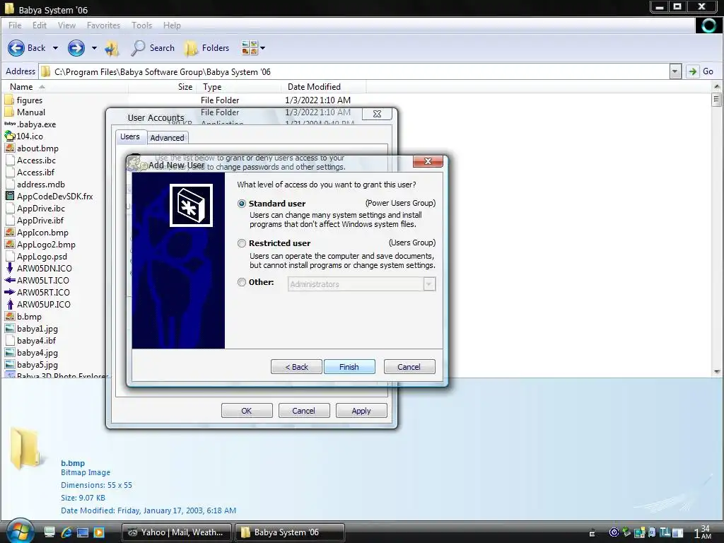724x543 pixels.
Task: Select ARW05LT.ICO left-arrow icon
Action: 10,280
